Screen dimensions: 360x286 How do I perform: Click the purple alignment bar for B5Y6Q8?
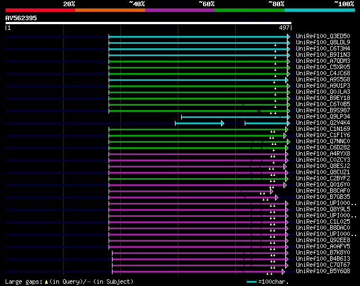[x=197, y=272]
